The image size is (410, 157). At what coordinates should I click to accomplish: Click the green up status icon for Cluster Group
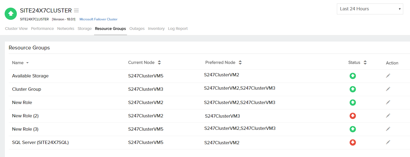353,89
